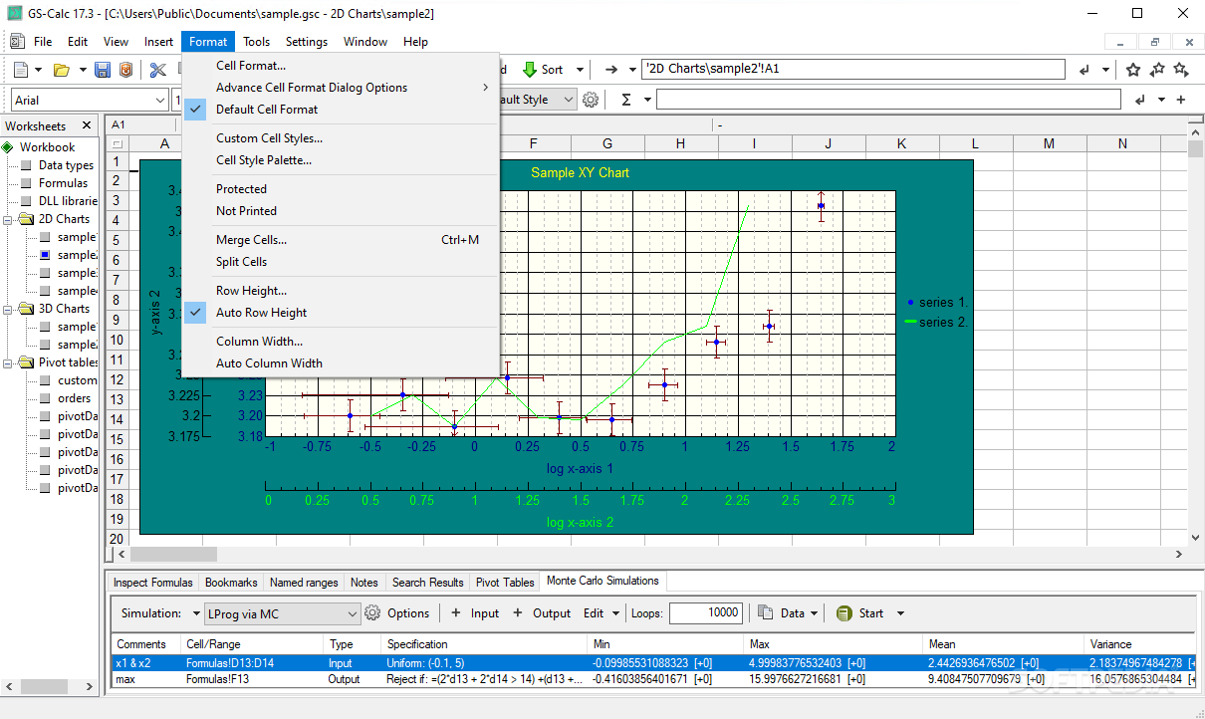Expand the Advance Cell Format Dialog Options submenu
Viewport: 1205px width, 719px height.
(340, 88)
